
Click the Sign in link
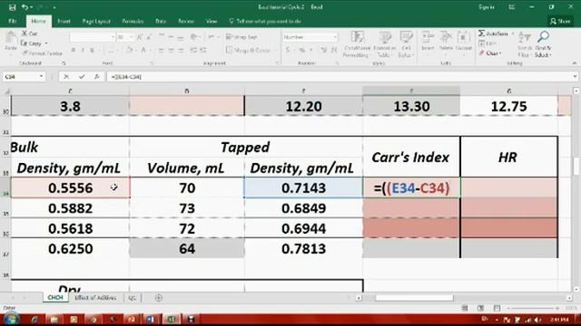pyautogui.click(x=487, y=7)
